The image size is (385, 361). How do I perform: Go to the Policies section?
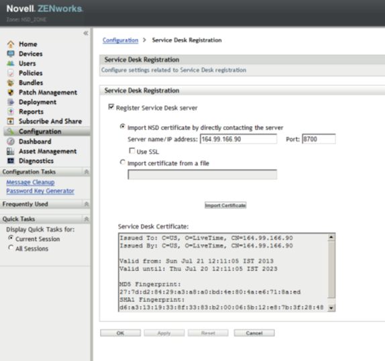click(31, 73)
